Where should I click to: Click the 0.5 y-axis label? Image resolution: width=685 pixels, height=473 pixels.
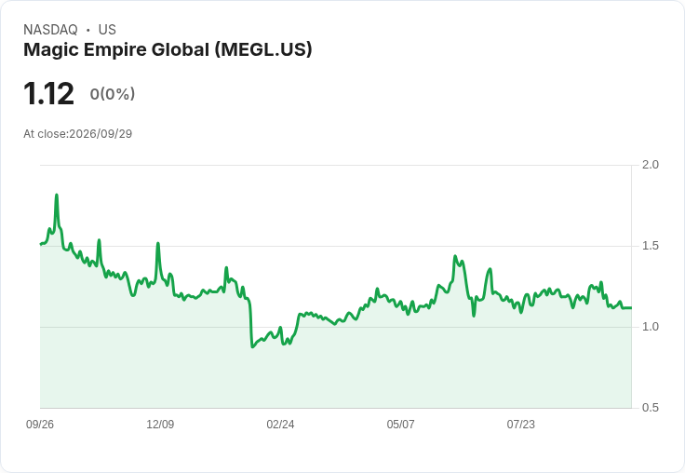650,408
